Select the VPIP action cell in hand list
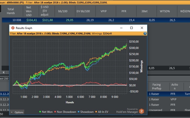Screen dimensions: 190x118 [173, 99]
